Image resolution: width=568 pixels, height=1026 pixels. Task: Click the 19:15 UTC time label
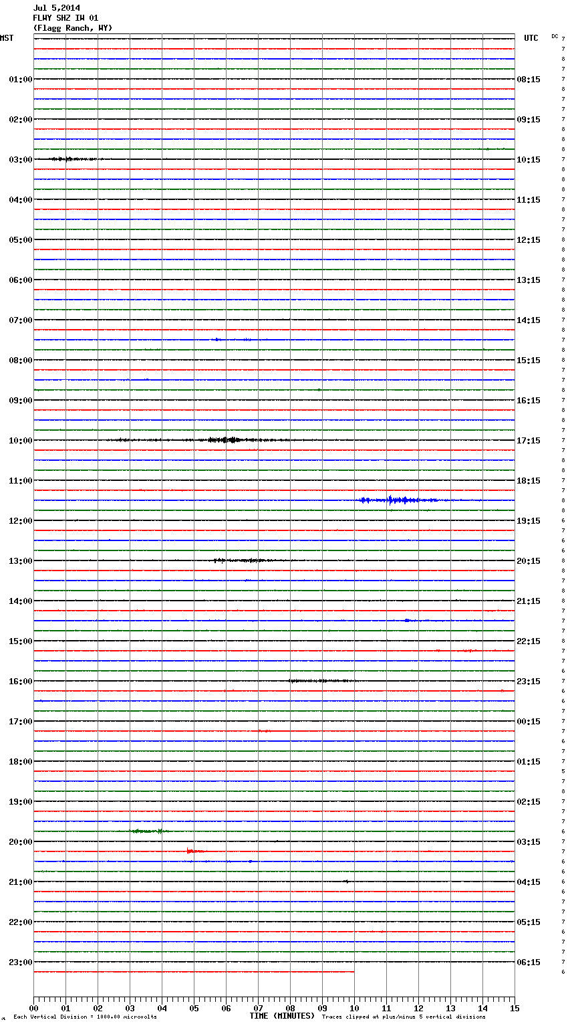pyautogui.click(x=529, y=521)
